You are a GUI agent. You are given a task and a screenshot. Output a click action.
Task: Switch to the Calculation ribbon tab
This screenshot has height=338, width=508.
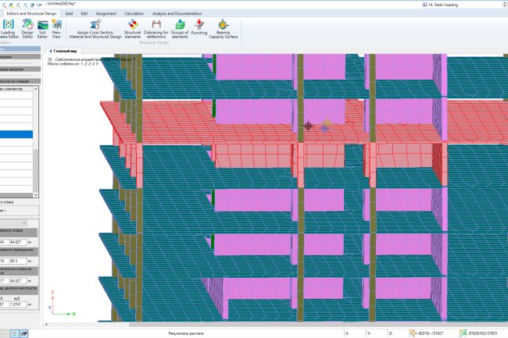coord(134,13)
